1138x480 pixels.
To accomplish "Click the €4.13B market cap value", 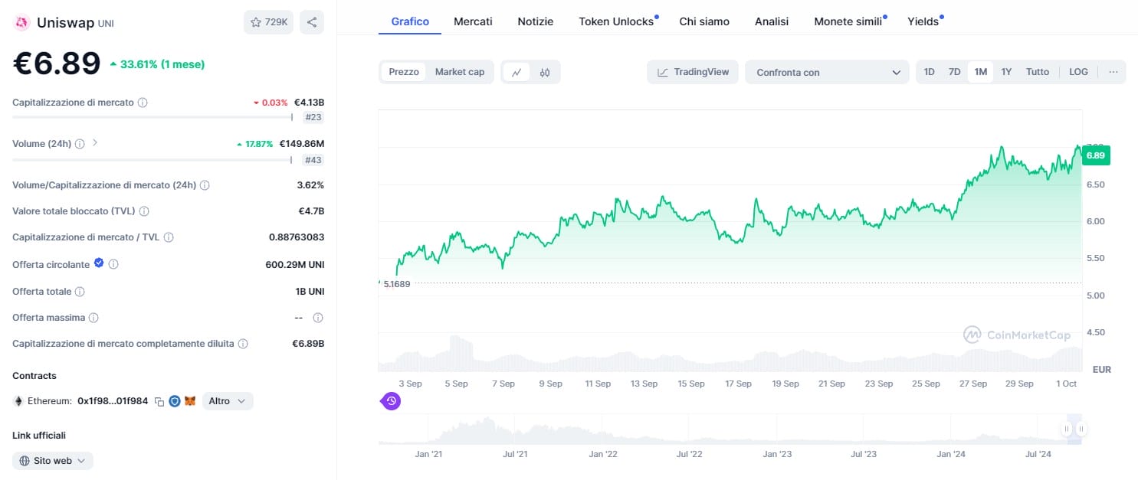I will coord(309,103).
